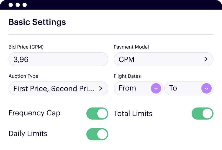Click the purple chevron on the From date
222x150 pixels.
[156, 88]
